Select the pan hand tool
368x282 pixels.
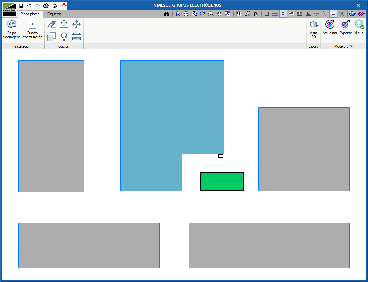[219, 14]
